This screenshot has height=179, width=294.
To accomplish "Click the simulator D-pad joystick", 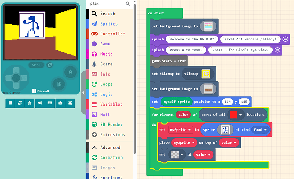I will (16, 78).
